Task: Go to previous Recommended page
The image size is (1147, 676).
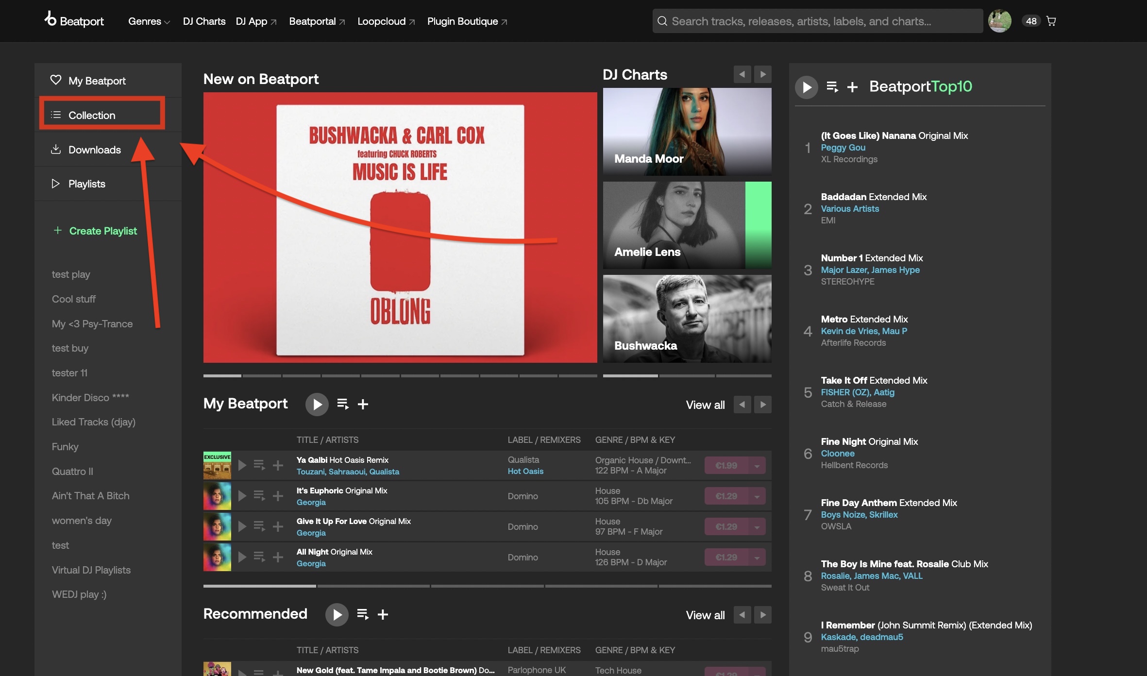Action: coord(742,615)
